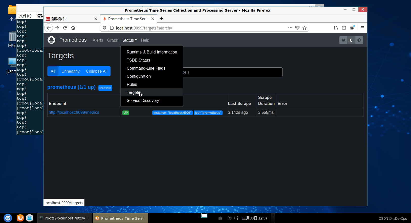This screenshot has height=223, width=411.
Task: Close the 麒麟软件 tab
Action: 96,19
